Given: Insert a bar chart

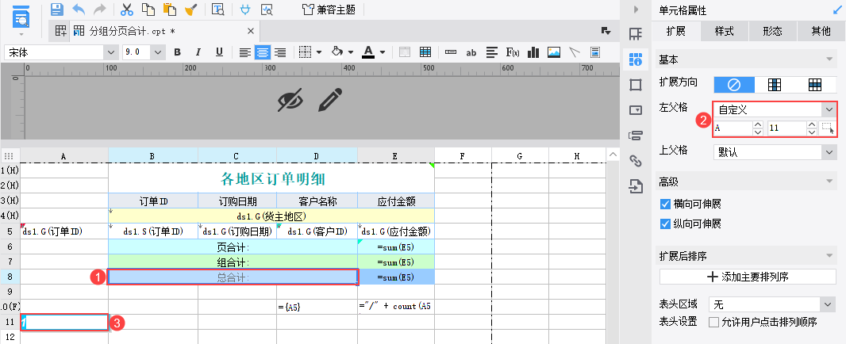Looking at the screenshot, I should pos(533,52).
